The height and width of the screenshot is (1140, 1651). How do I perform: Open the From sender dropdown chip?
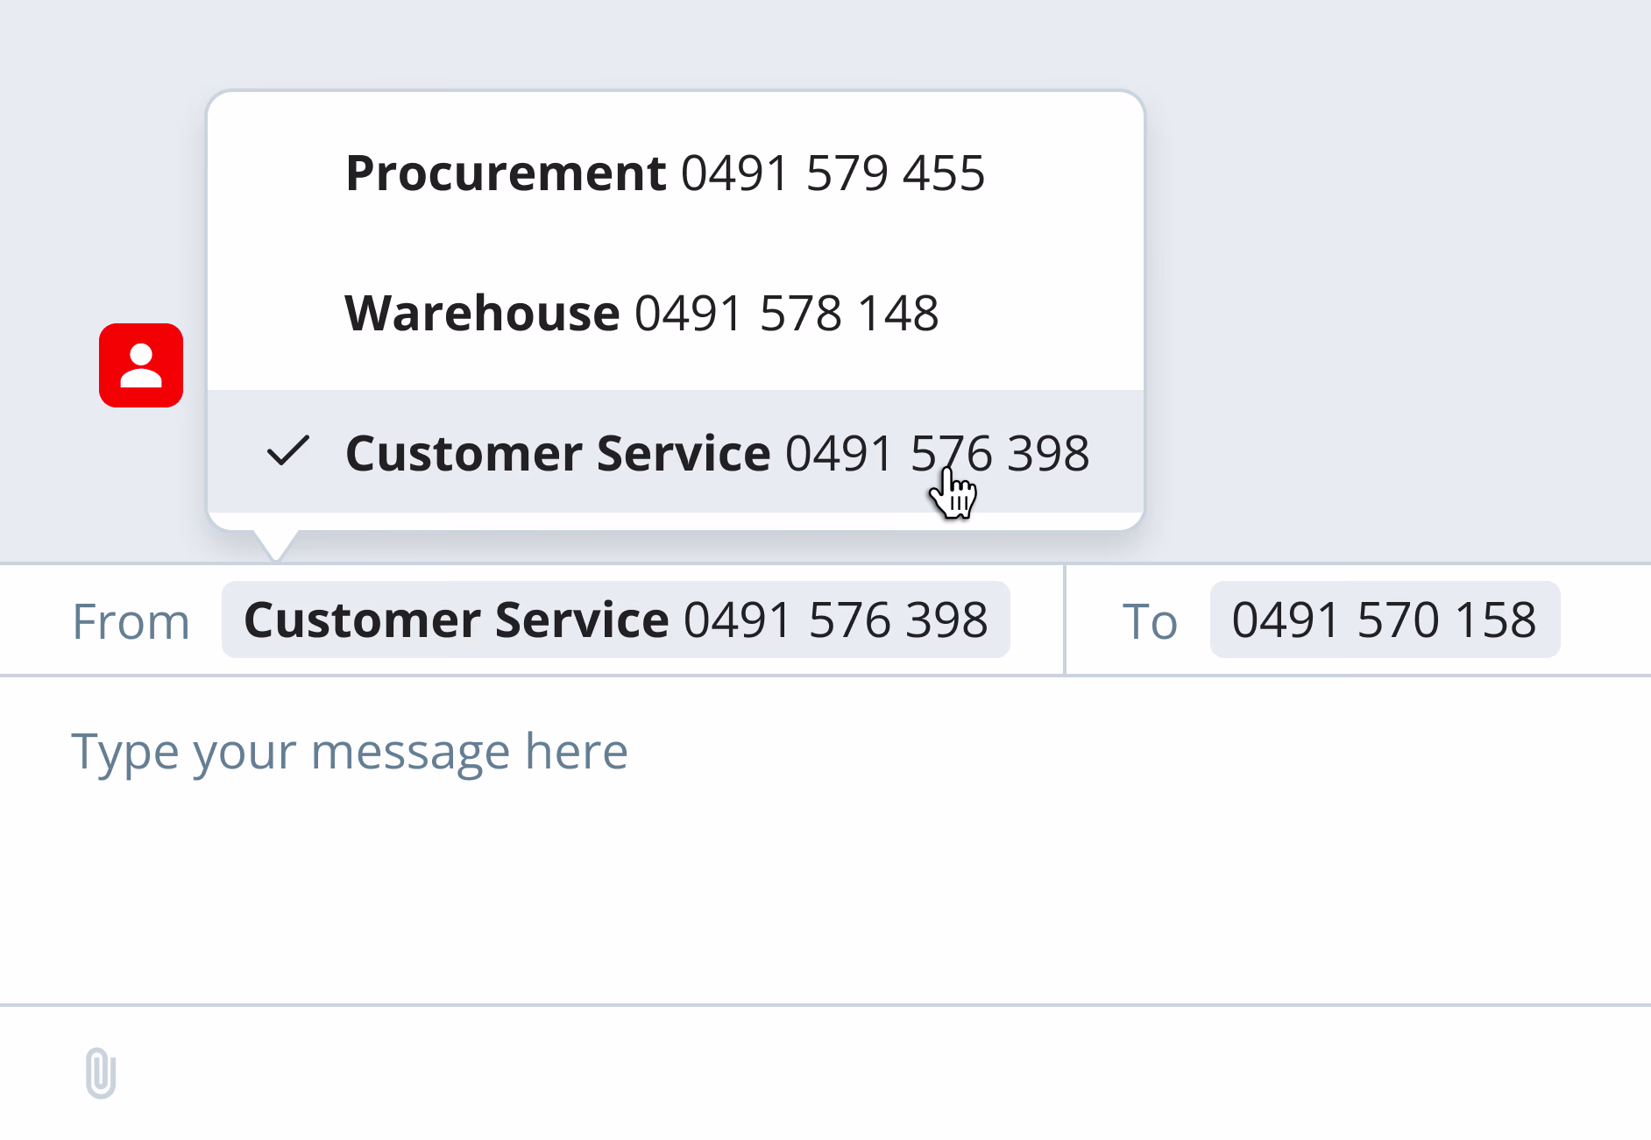point(615,620)
